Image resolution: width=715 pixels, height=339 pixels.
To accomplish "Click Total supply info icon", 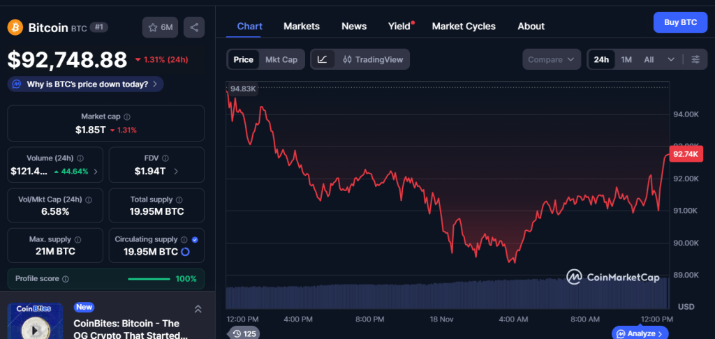I will (179, 199).
